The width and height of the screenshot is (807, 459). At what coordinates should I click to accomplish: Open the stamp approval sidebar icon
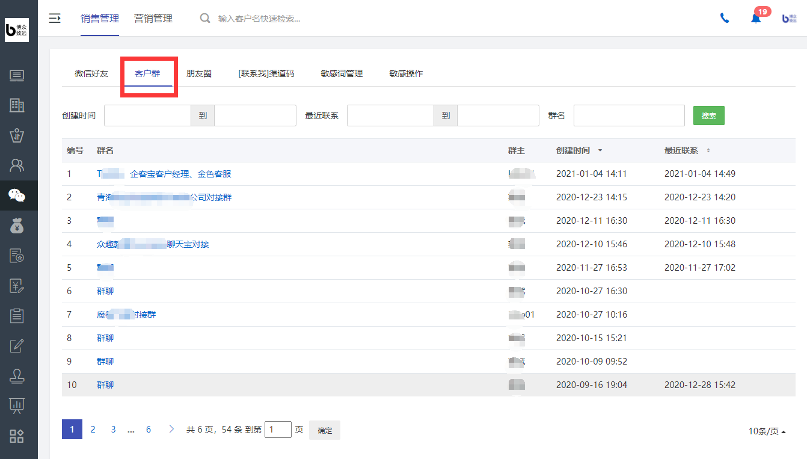(x=17, y=376)
